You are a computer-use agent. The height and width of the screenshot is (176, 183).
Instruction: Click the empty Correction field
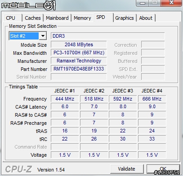pyautogui.click(x=153, y=44)
